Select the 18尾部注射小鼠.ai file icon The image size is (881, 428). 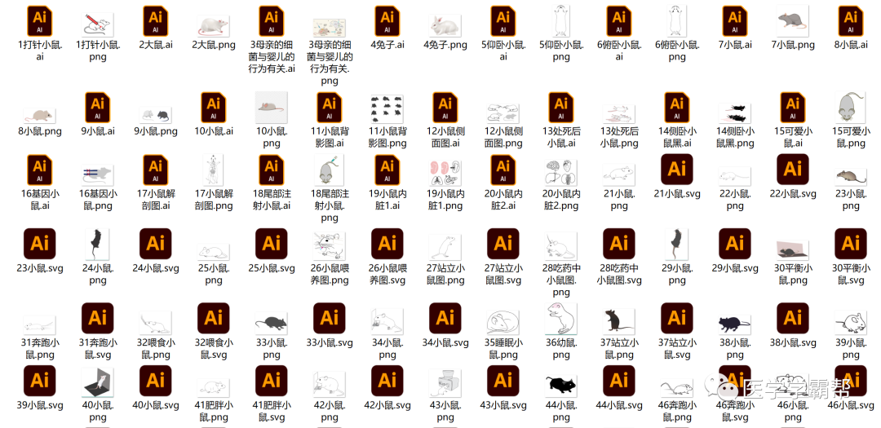tap(272, 170)
